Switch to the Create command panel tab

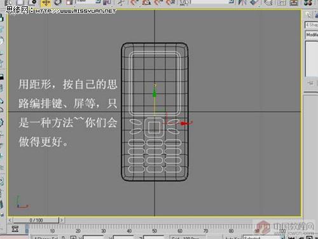point(308,15)
